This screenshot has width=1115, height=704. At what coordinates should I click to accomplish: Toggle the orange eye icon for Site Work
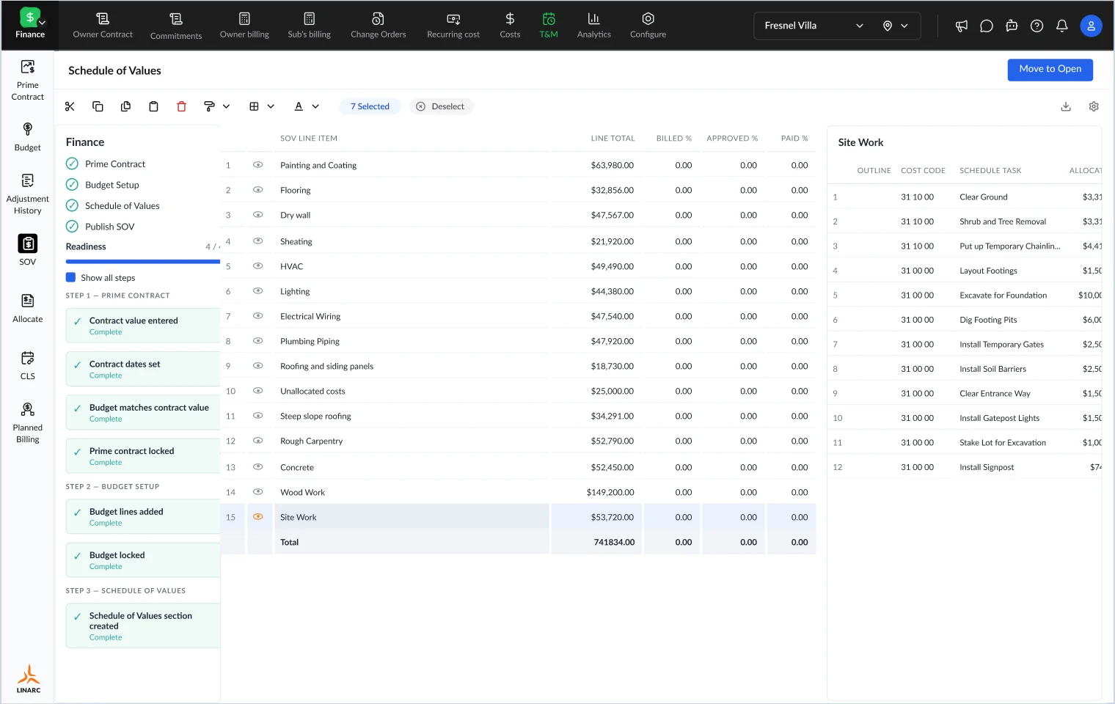pos(258,517)
